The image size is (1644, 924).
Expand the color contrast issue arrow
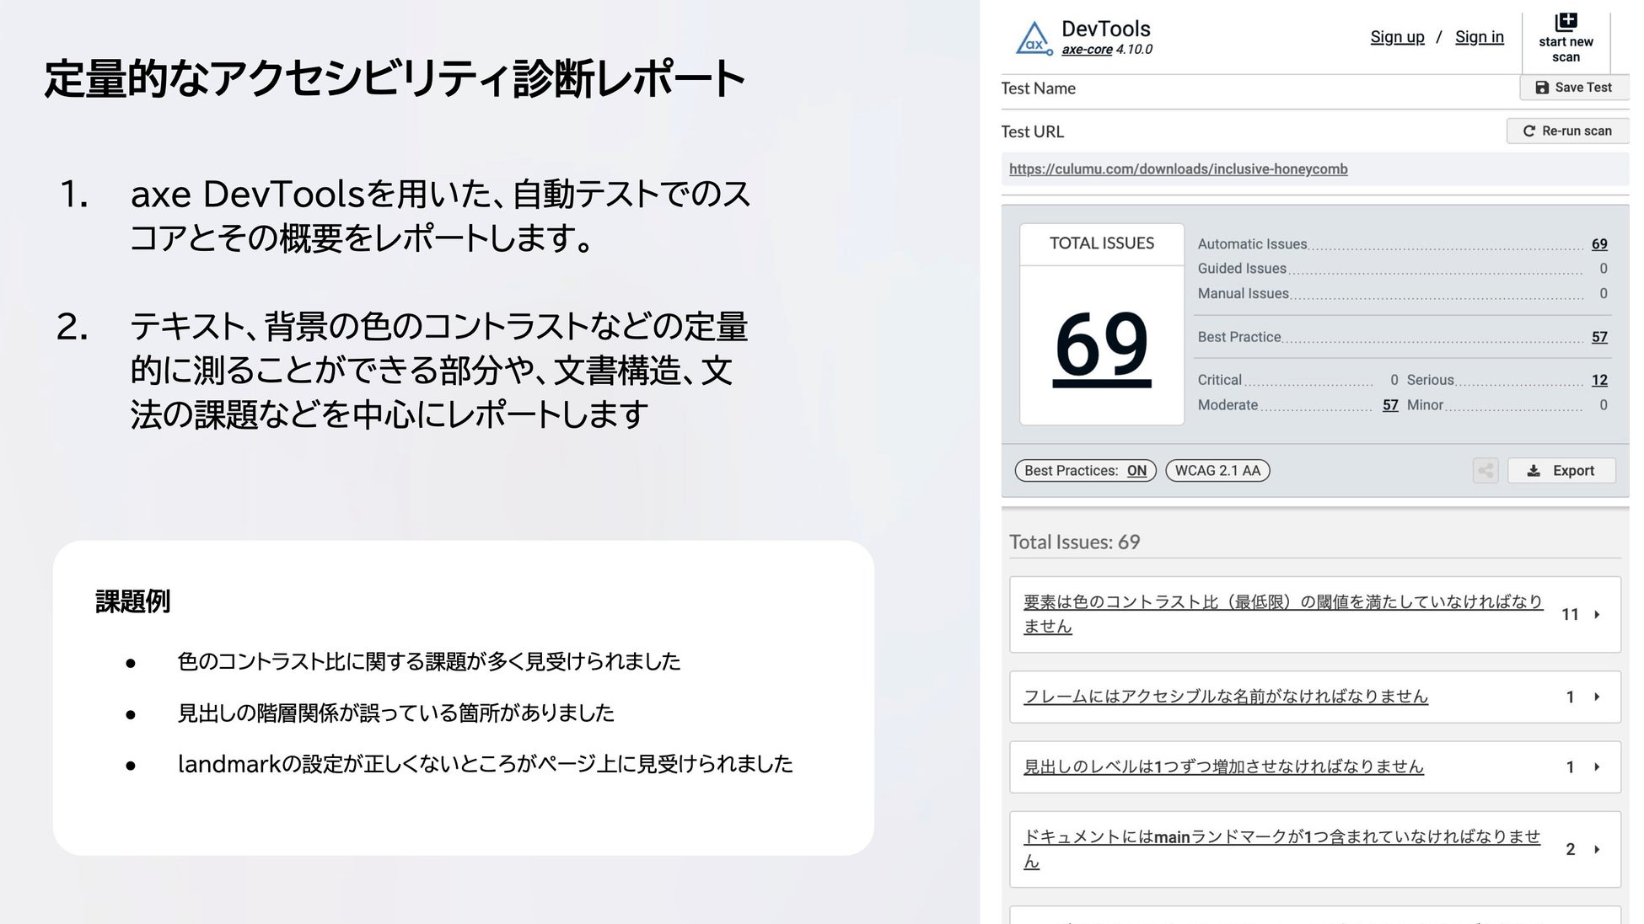click(x=1597, y=615)
